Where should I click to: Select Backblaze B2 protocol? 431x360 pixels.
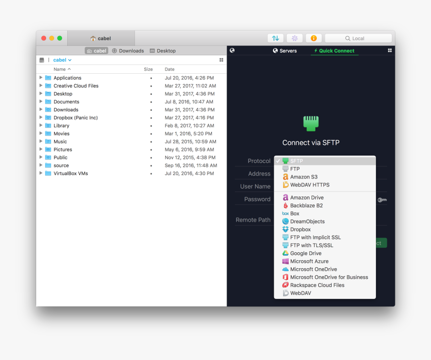point(325,206)
